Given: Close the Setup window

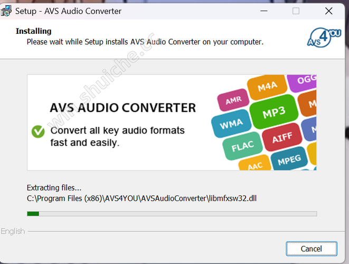Looking at the screenshot, I should (328, 11).
